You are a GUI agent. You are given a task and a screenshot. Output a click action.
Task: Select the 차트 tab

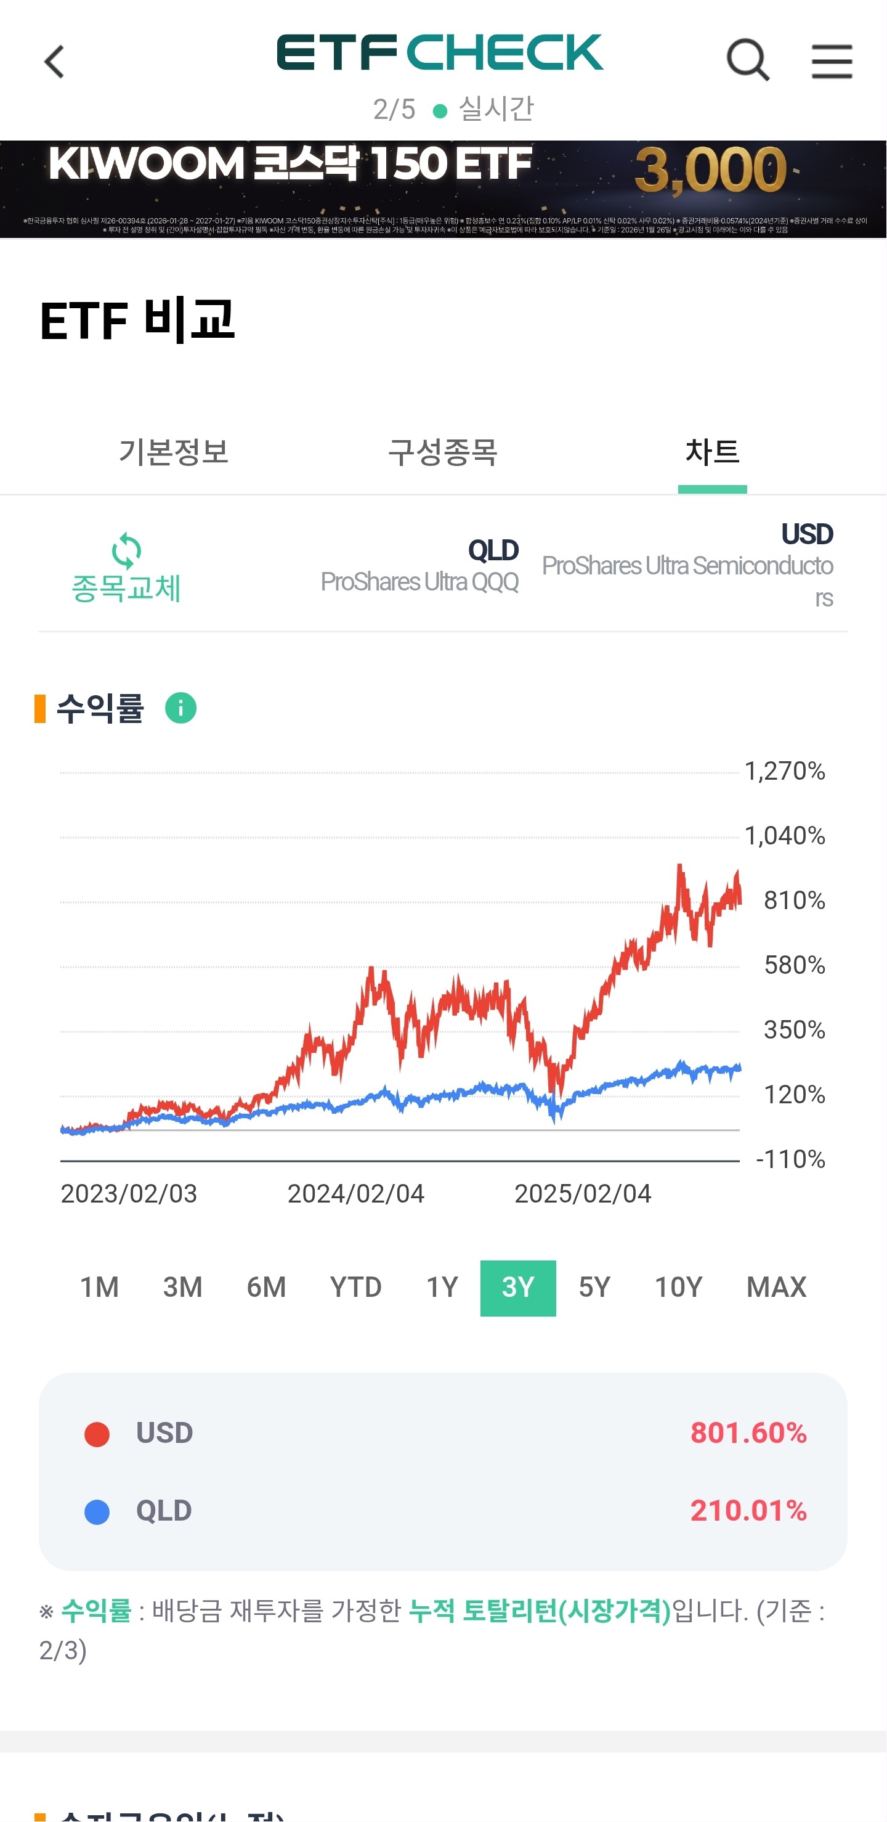tap(711, 452)
